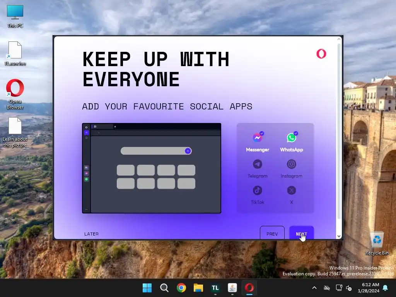Click the browser preview illustration
Image resolution: width=396 pixels, height=297 pixels.
(152, 168)
